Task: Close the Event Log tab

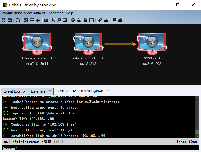Action: [x=24, y=91]
